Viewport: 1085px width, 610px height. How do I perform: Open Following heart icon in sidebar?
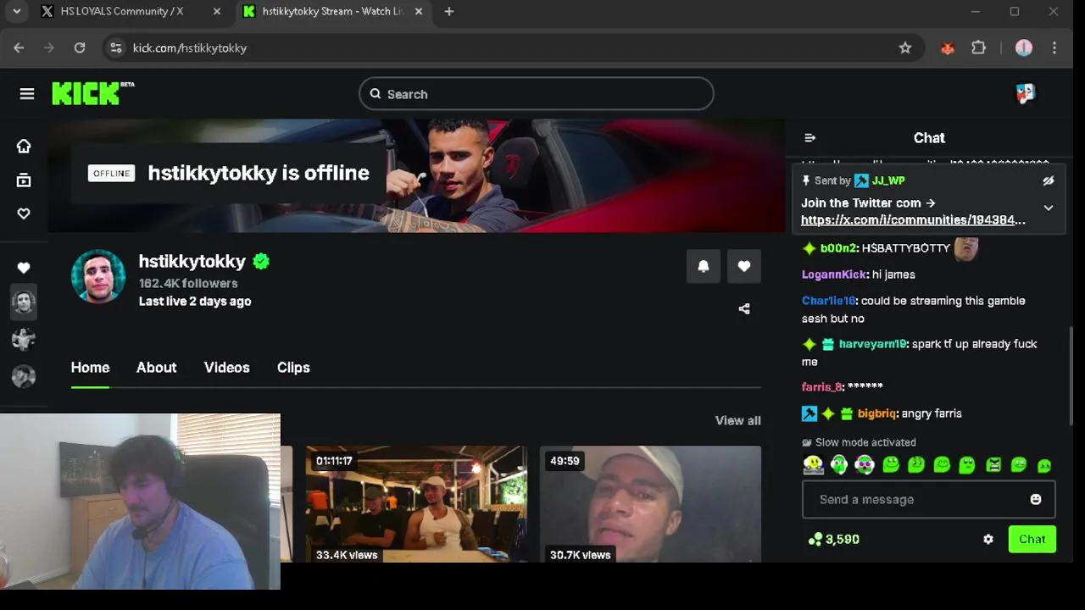[x=24, y=213]
